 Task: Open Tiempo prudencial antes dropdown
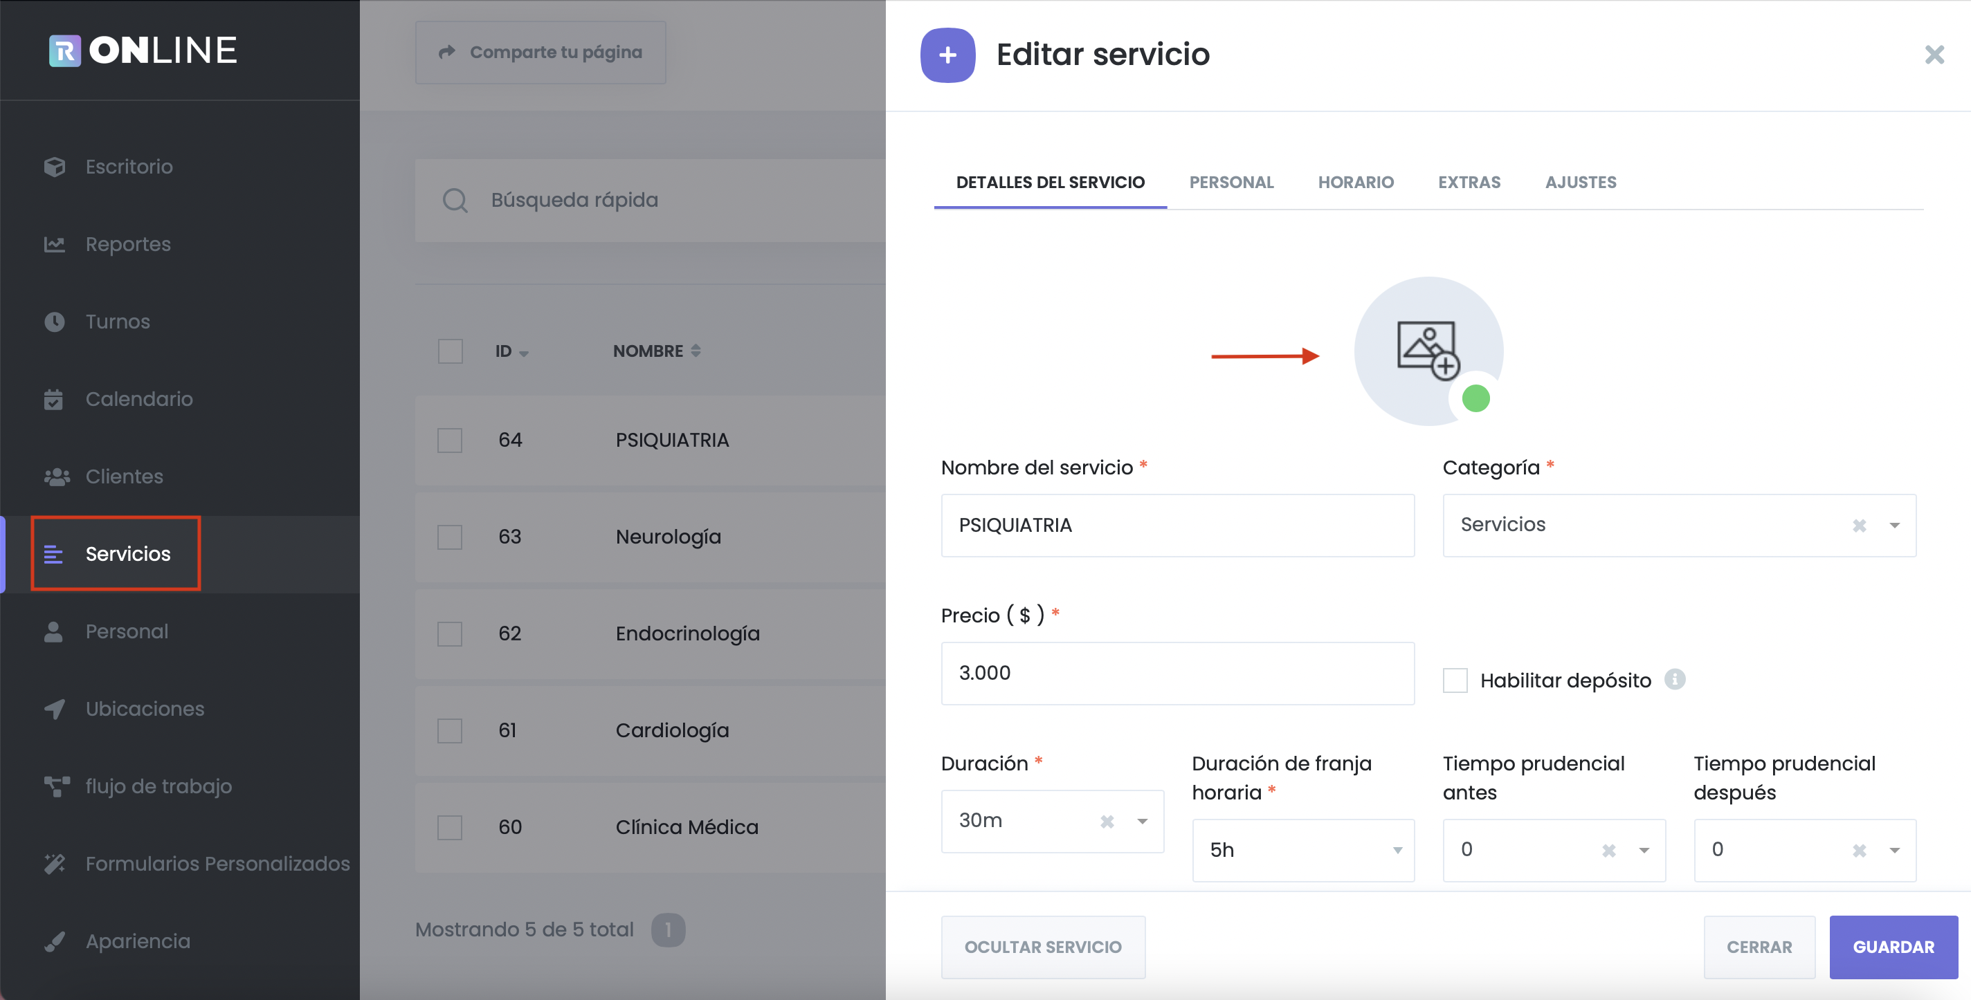(x=1644, y=850)
